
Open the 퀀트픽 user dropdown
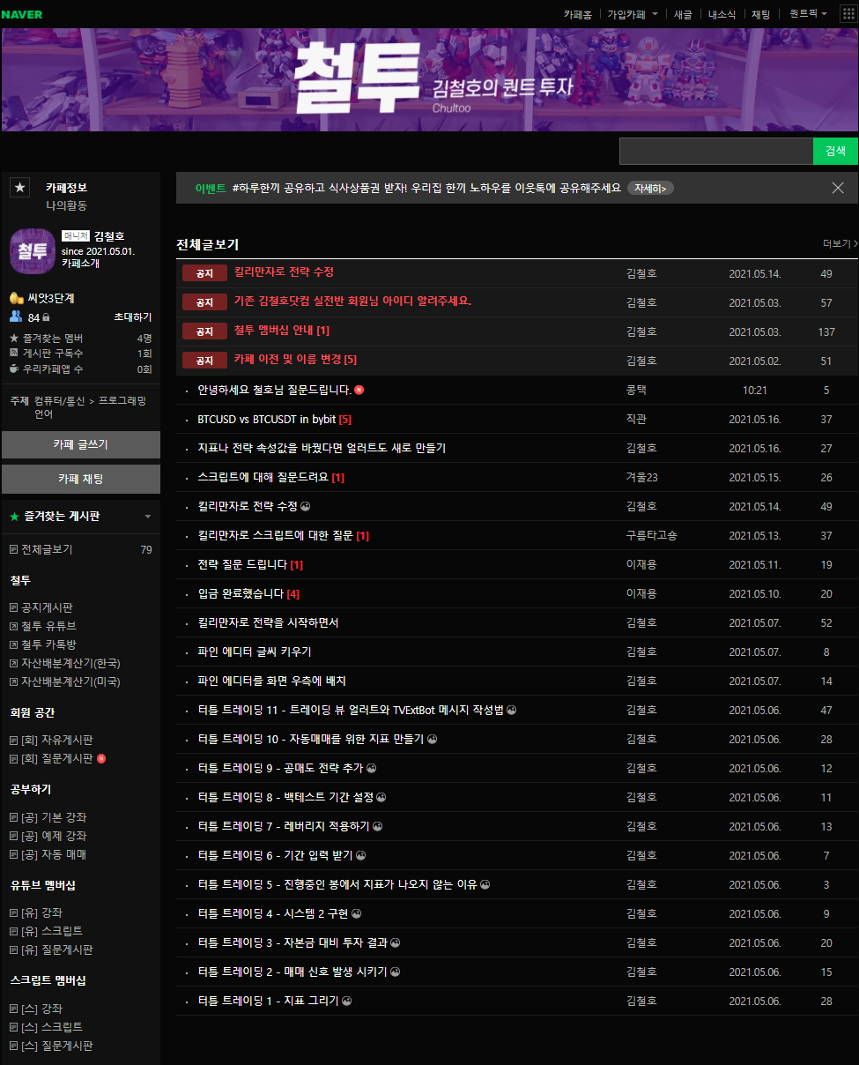click(808, 14)
